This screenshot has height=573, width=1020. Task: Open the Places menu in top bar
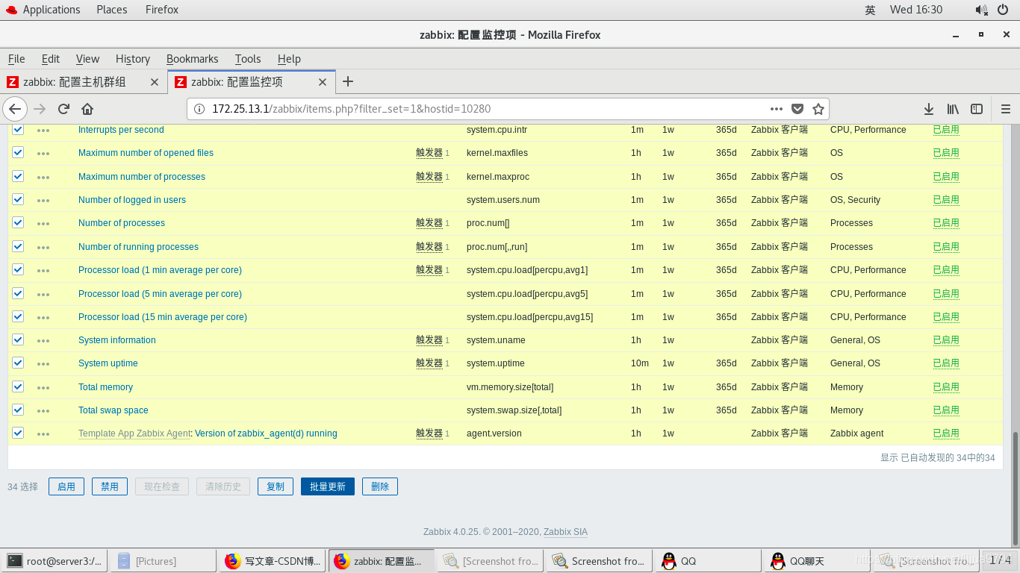(112, 10)
